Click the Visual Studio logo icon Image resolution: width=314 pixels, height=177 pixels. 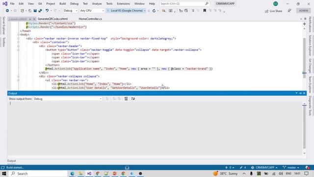click(5, 3)
